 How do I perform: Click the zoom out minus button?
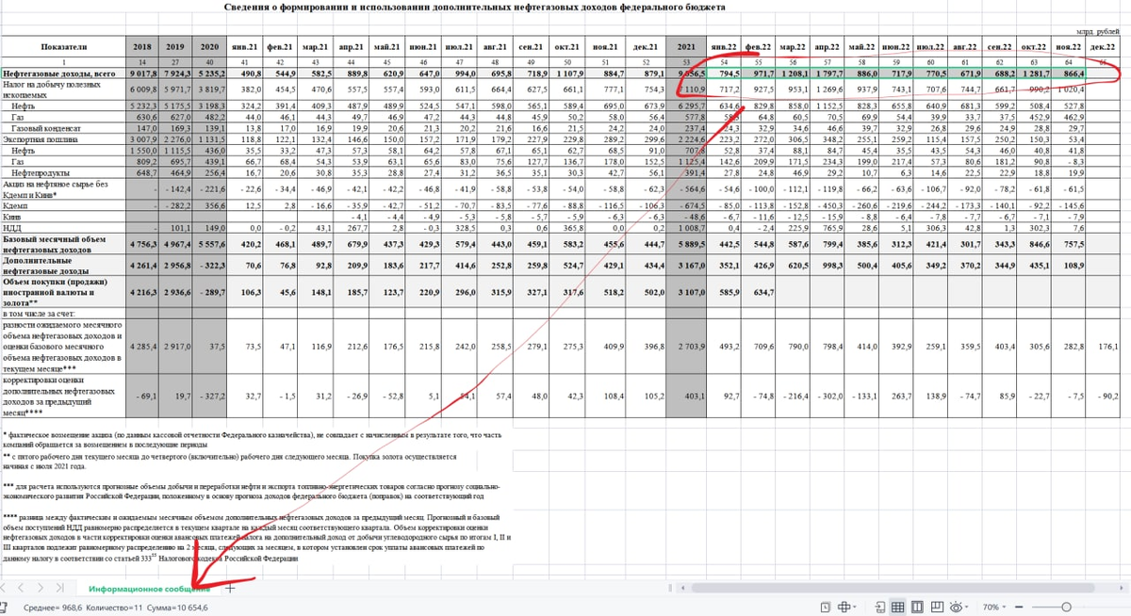[x=1018, y=608]
